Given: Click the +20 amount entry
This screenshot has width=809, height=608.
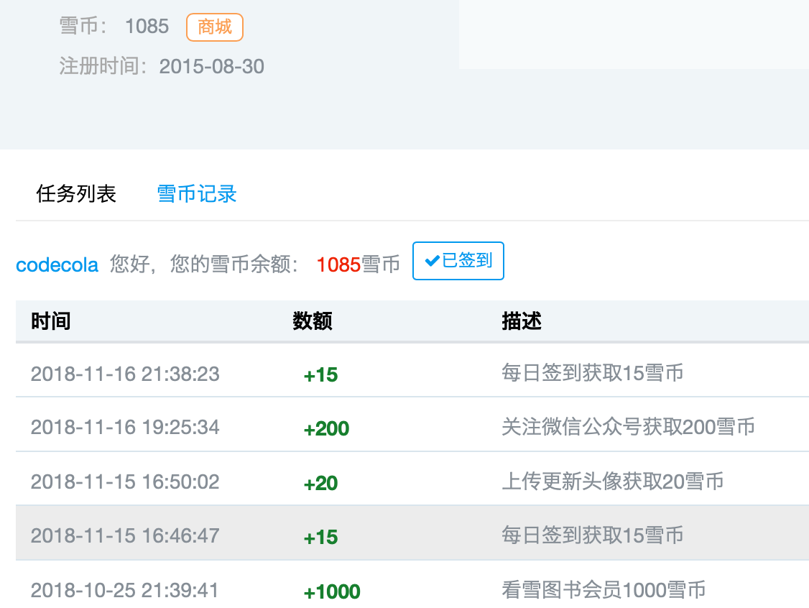Looking at the screenshot, I should point(320,483).
